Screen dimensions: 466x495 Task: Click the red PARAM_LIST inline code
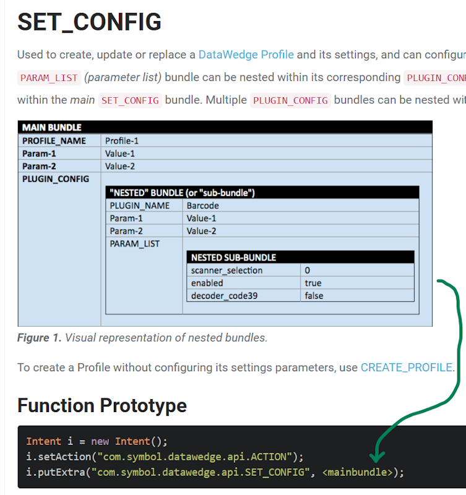click(x=49, y=78)
